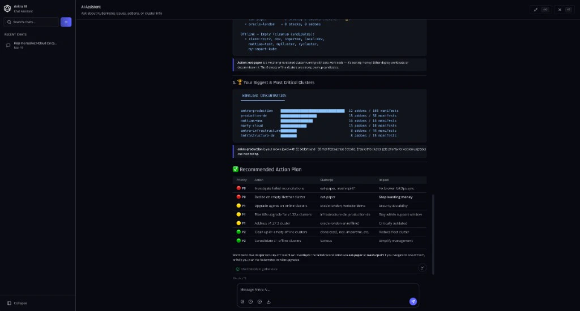Click 'oracle-london' line in code block
580x311 pixels.
pos(283,24)
